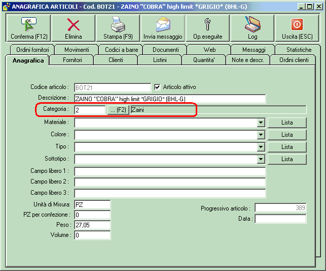The image size is (326, 271).
Task: Click the Descrizione text field
Action: [170, 99]
